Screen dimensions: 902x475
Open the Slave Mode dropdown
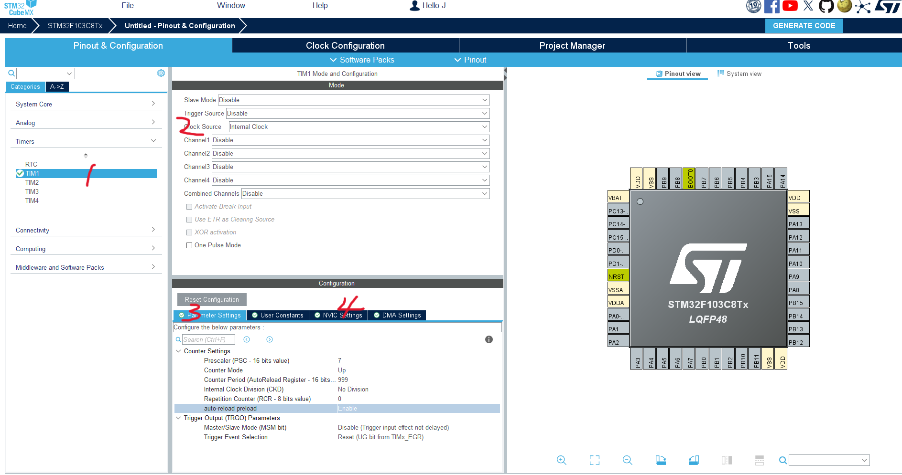[x=354, y=100]
